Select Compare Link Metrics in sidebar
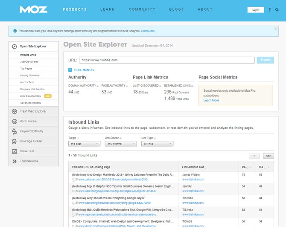The width and height of the screenshot is (286, 229). pos(32,89)
